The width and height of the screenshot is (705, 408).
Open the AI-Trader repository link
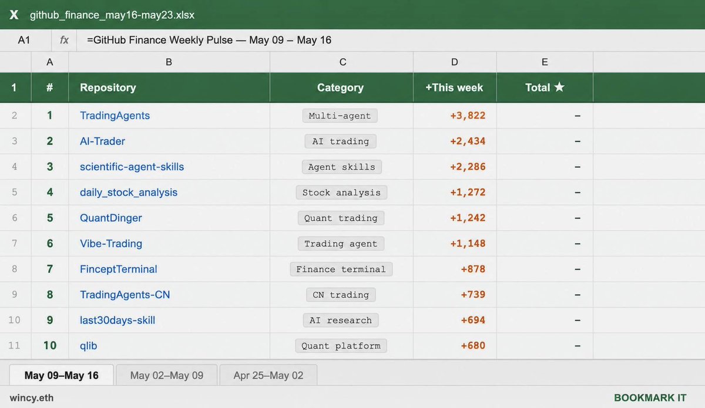point(102,141)
